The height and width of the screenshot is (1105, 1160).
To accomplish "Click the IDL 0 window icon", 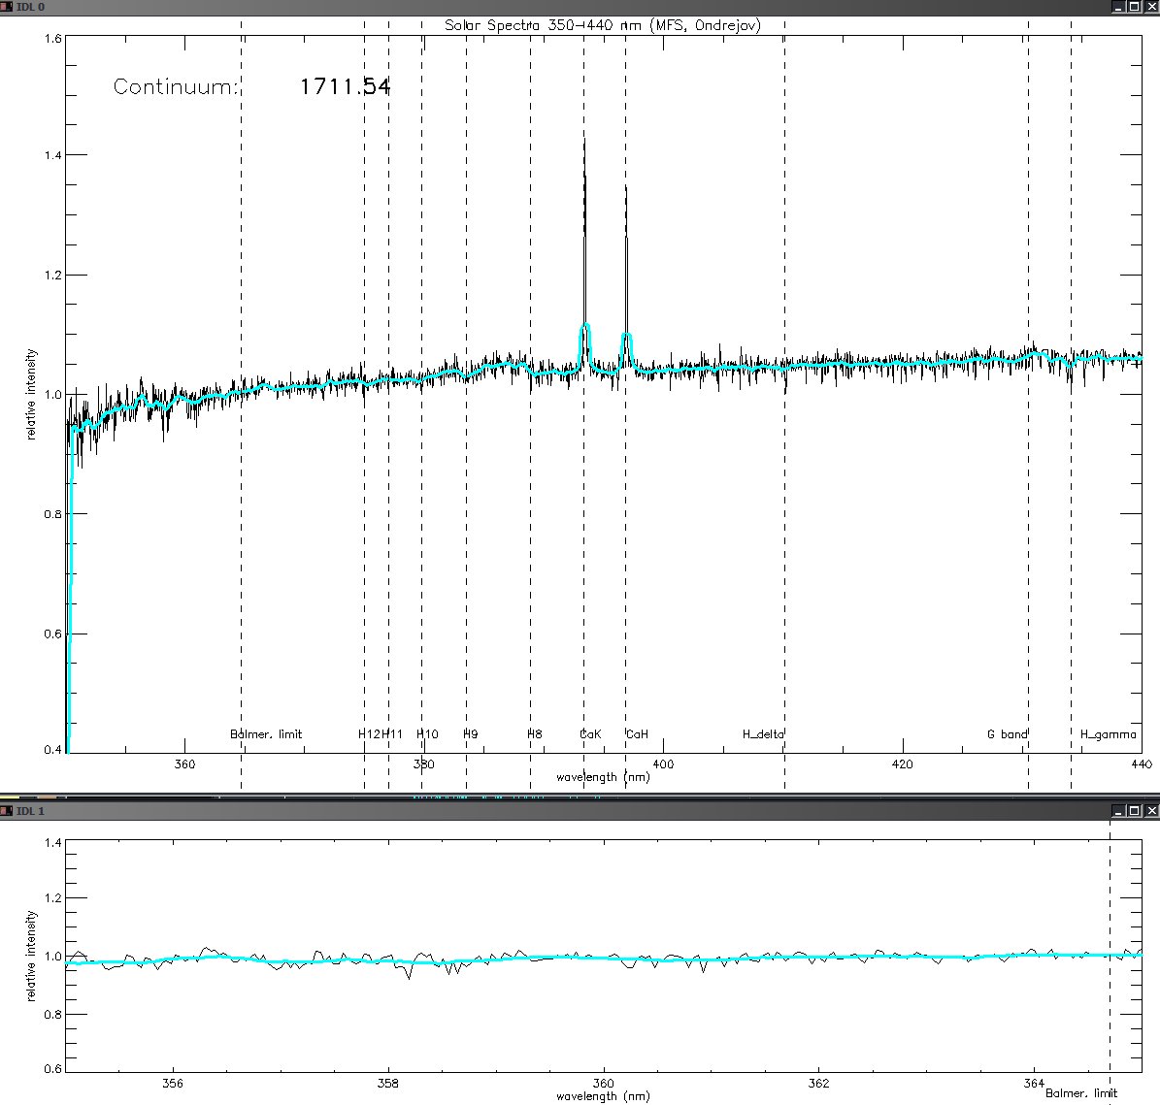I will [x=7, y=7].
